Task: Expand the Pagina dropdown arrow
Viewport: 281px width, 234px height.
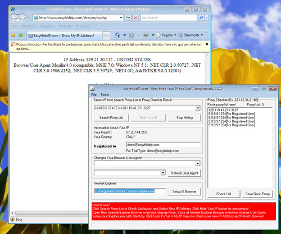Action: click(x=175, y=35)
